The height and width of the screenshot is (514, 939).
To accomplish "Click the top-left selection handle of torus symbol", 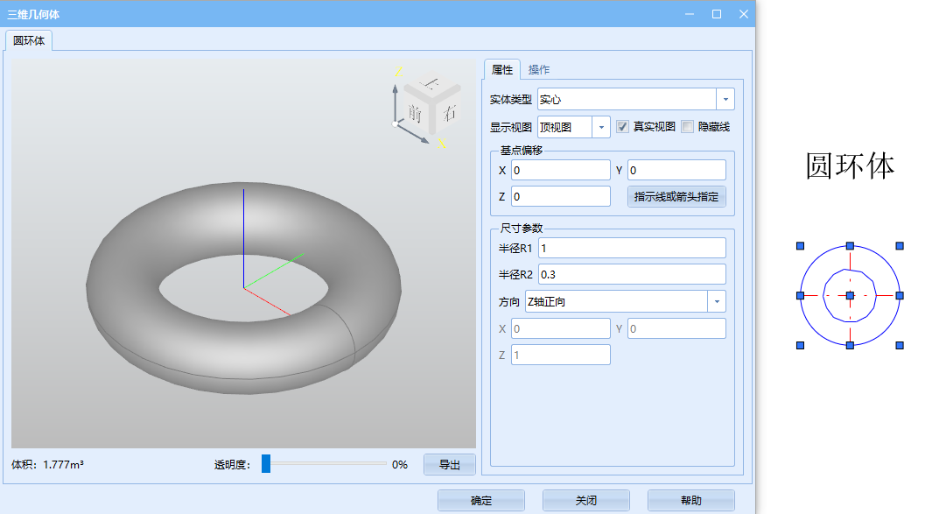I will (x=800, y=246).
